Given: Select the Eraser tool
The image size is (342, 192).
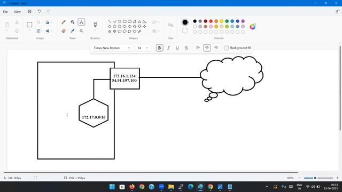Looking at the screenshot, I should pos(64,31).
